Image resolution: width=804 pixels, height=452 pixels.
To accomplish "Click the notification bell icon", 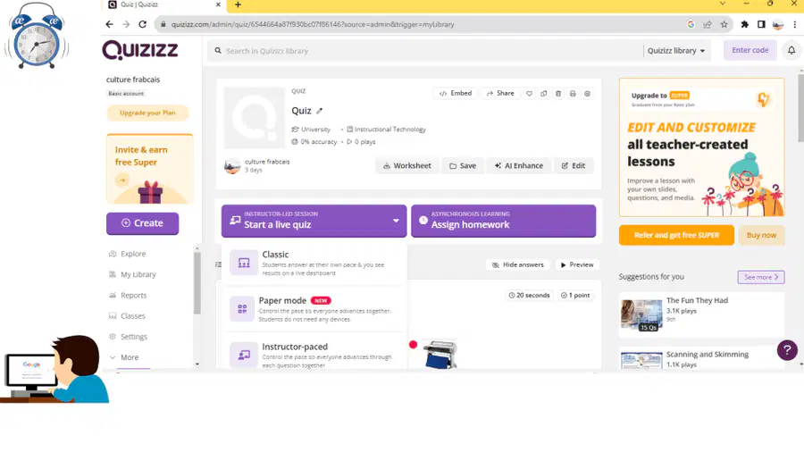I will [791, 50].
